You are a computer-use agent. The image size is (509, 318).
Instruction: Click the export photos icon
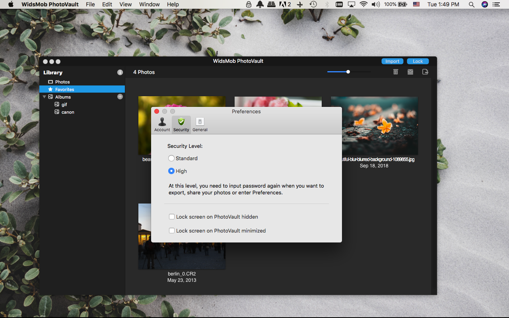coord(425,72)
